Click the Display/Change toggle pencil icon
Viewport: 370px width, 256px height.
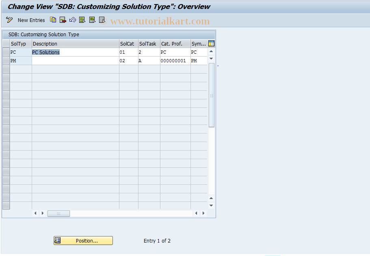click(x=9, y=20)
